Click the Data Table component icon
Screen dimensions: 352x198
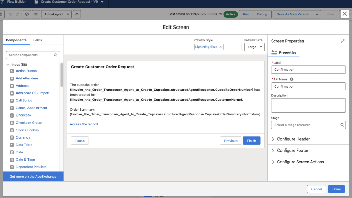(x=12, y=145)
